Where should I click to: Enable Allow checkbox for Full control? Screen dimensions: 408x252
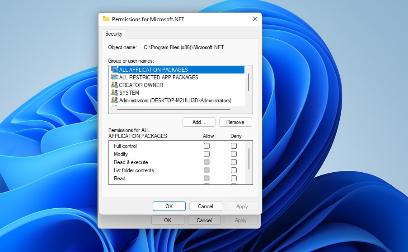[206, 146]
